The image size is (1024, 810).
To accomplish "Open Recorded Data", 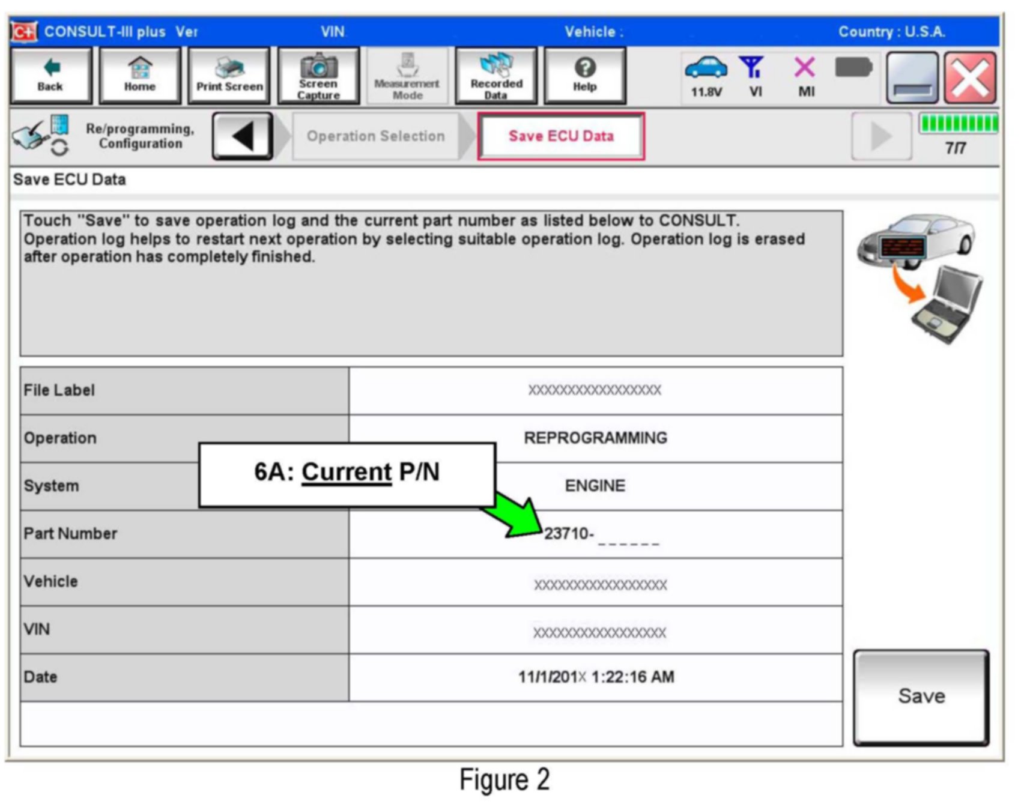I will [496, 76].
